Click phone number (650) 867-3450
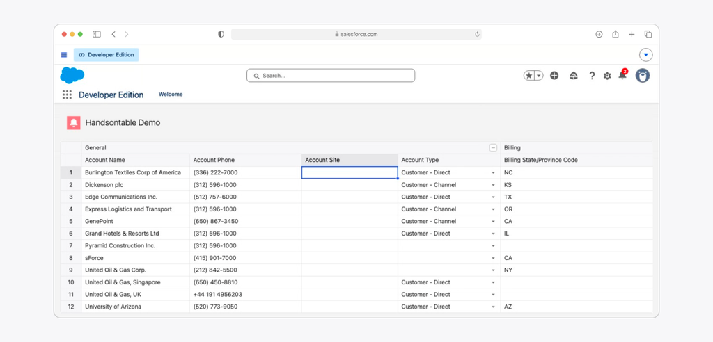 coord(216,222)
